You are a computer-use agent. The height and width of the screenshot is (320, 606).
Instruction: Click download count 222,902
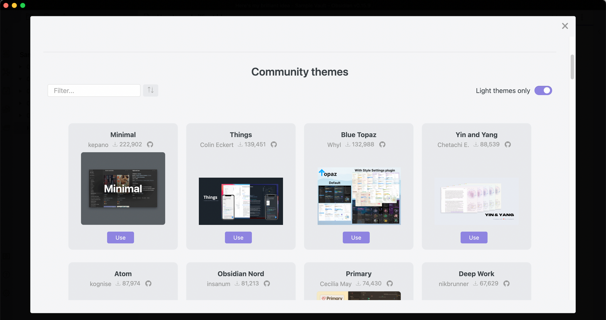131,144
